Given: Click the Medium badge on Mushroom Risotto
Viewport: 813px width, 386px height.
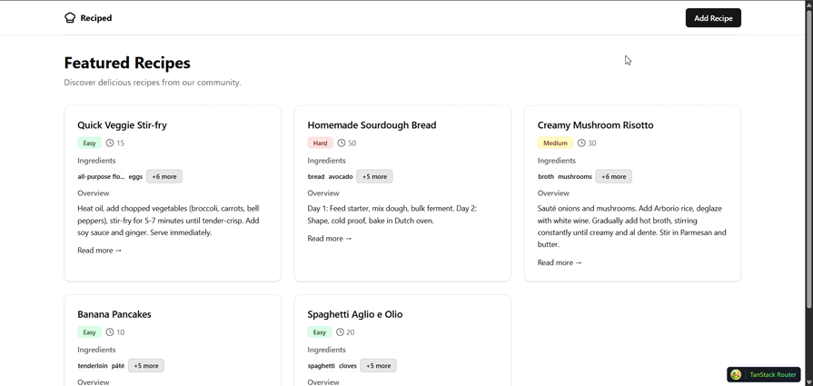Looking at the screenshot, I should pos(555,143).
